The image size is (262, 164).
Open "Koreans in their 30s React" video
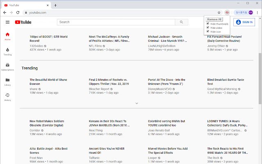109,123
